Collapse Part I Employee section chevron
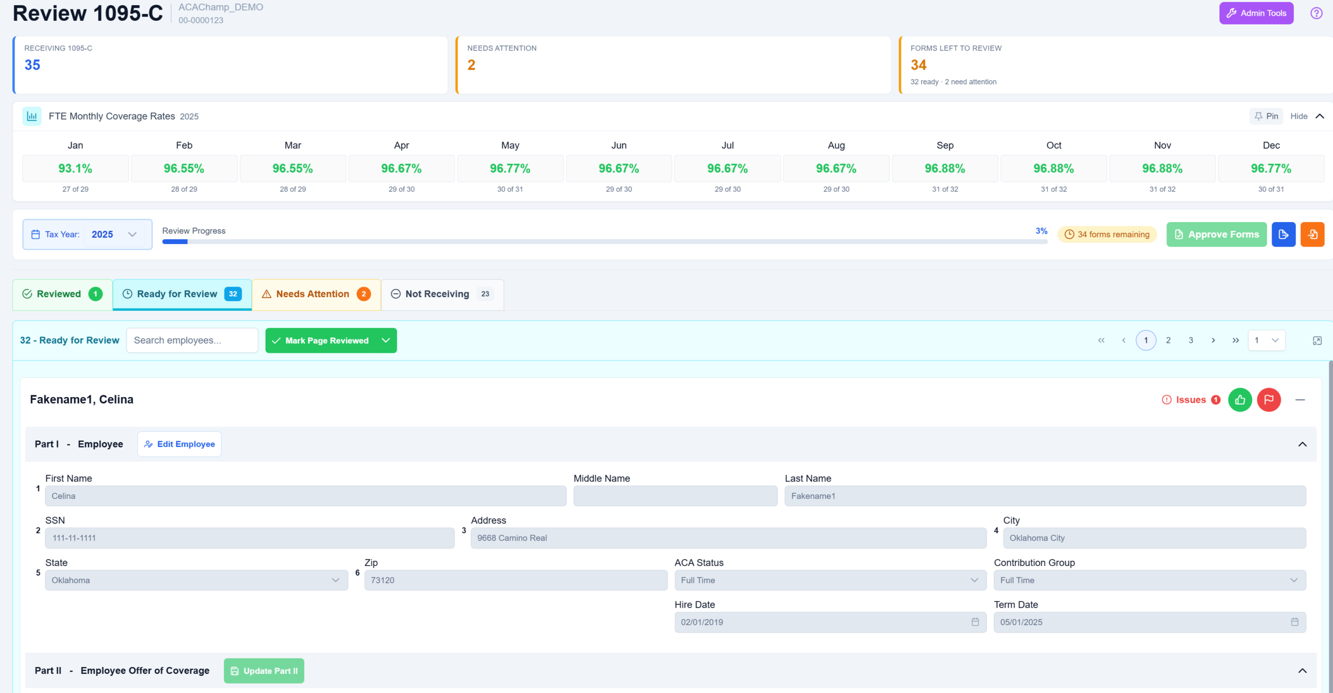Screen dimensions: 1333x693 pyautogui.click(x=1302, y=444)
